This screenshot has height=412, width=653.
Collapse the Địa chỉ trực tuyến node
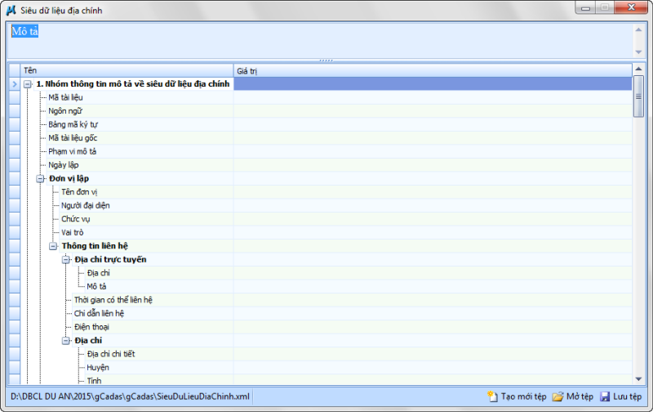67,259
